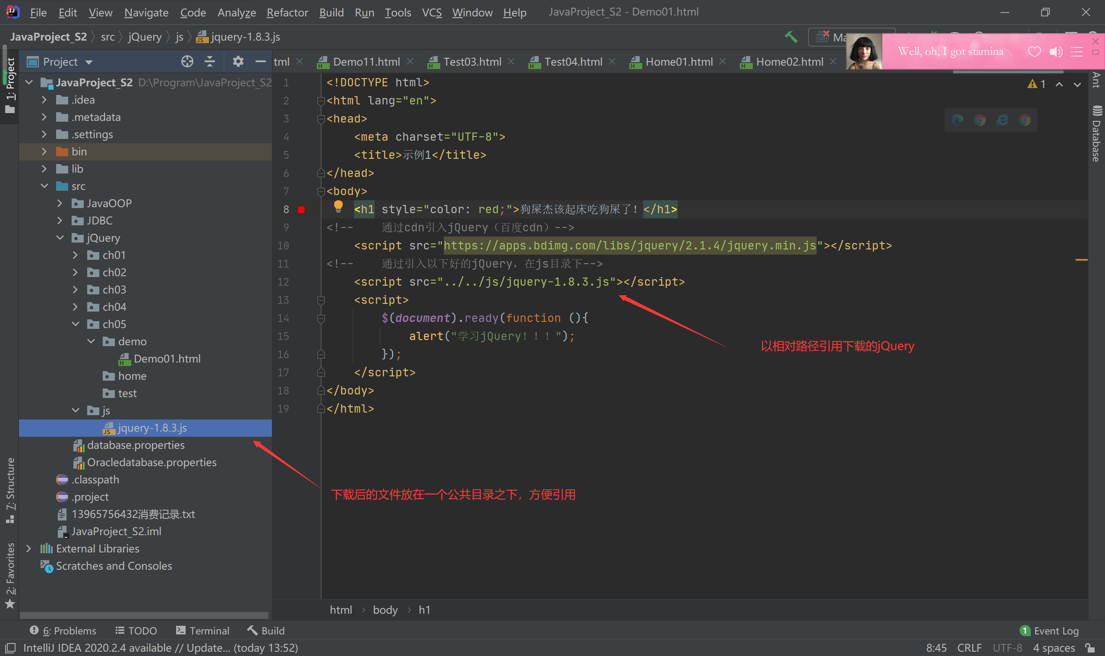Screen dimensions: 1105x656
Task: Click the locate/select opened file target icon
Action: 187,61
